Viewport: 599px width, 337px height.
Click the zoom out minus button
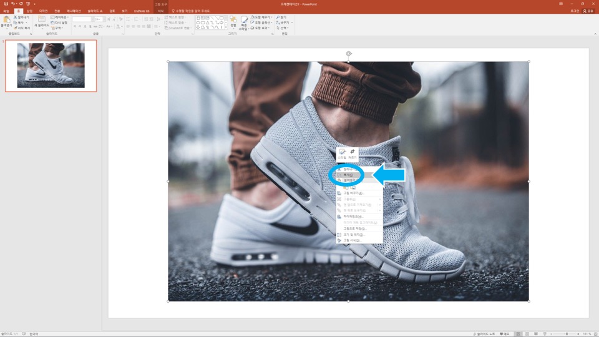coord(551,334)
